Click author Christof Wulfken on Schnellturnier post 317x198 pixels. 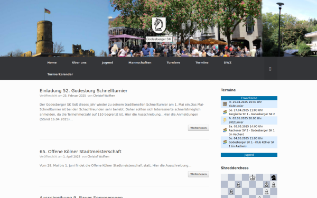coord(104,96)
